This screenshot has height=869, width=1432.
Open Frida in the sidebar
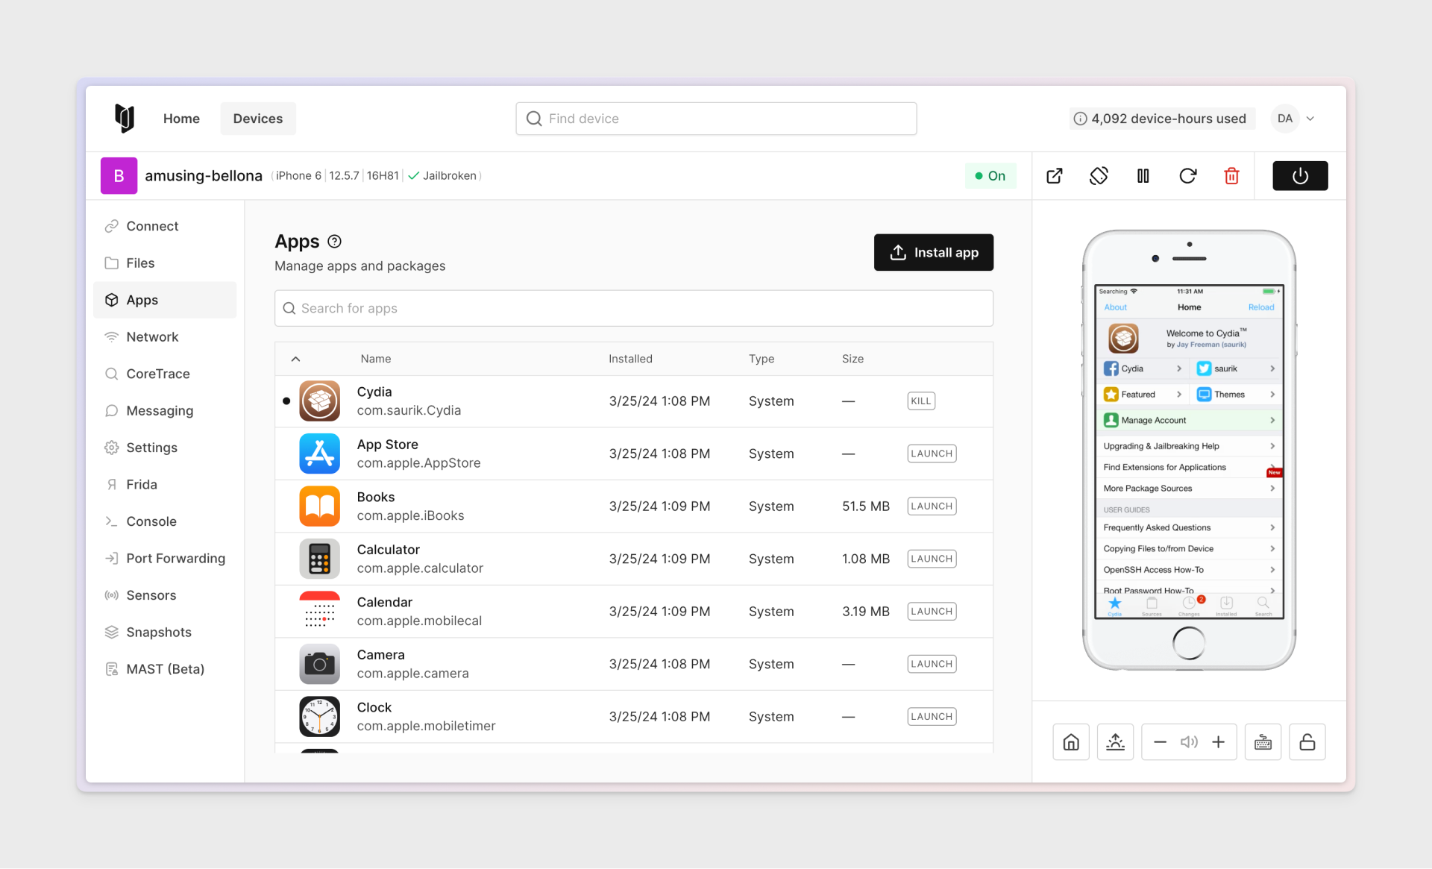tap(165, 485)
